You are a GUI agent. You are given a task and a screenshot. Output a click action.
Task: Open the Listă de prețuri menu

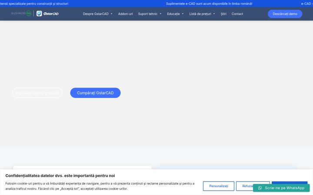point(200,14)
